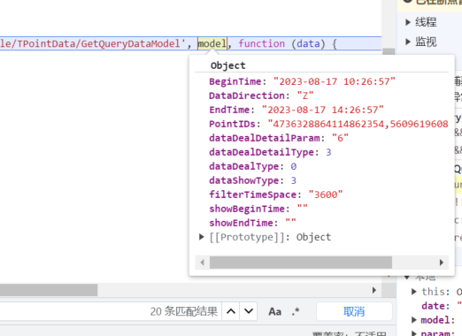462x336 pixels.
Task: Expand the 'this' scope variable
Action: [x=414, y=292]
